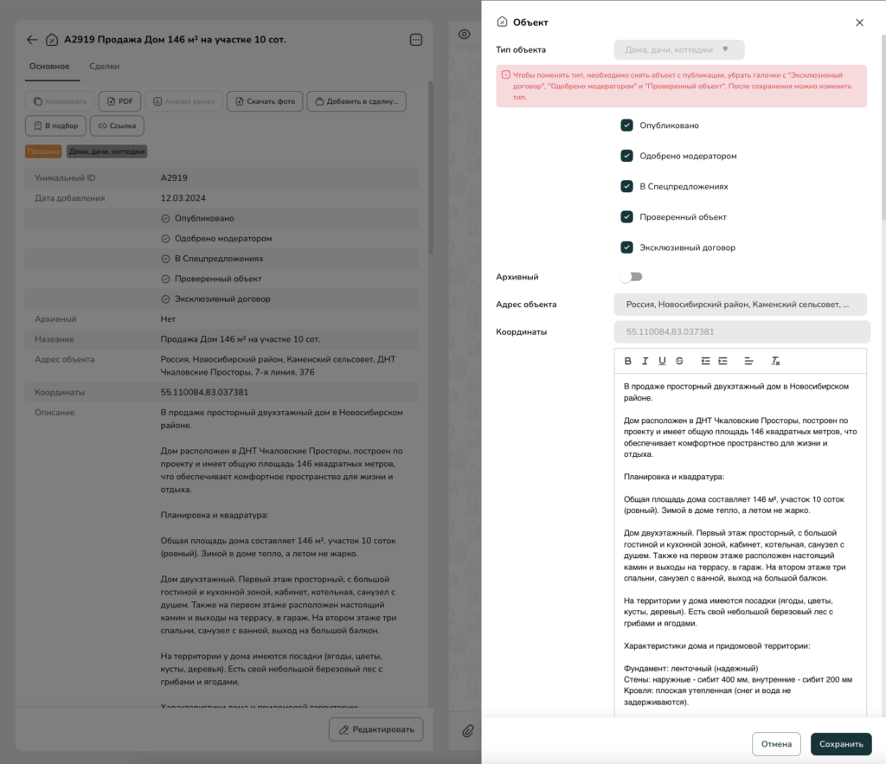The height and width of the screenshot is (764, 886).
Task: Click the clear formatting icon
Action: 776,361
